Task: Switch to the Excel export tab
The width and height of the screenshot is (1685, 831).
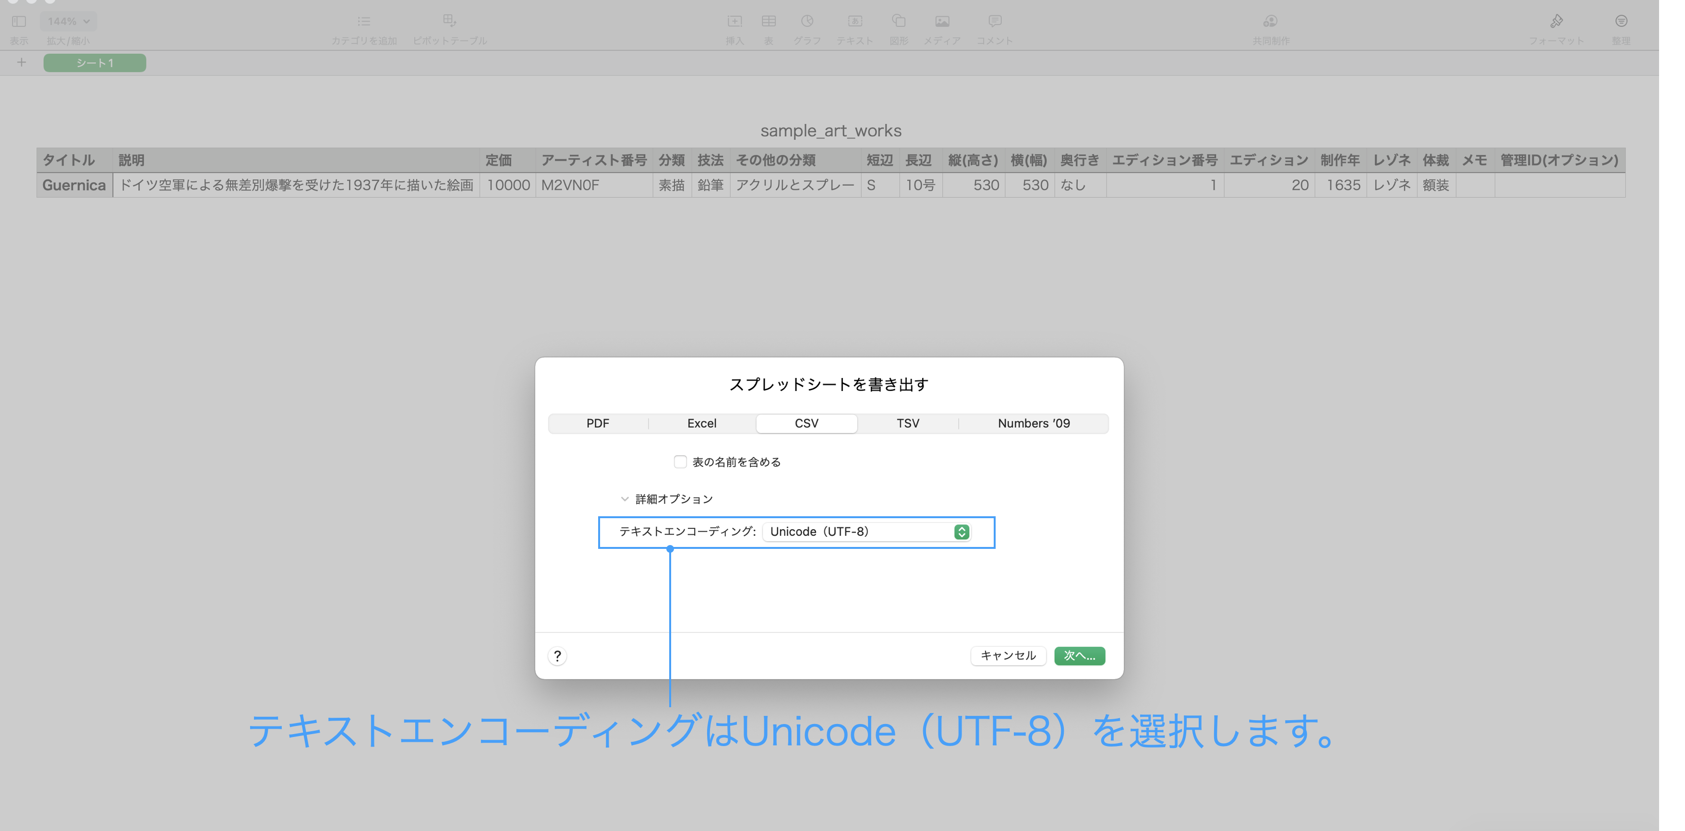Action: coord(702,423)
